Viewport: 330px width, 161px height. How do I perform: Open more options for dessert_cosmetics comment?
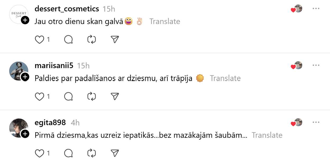point(316,8)
